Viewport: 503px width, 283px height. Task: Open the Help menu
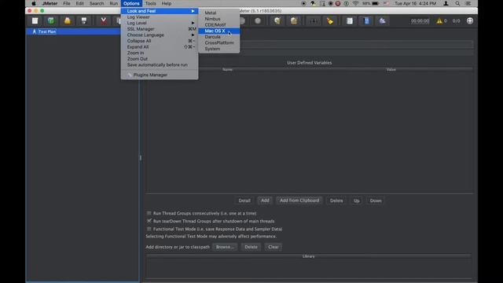coord(167,3)
